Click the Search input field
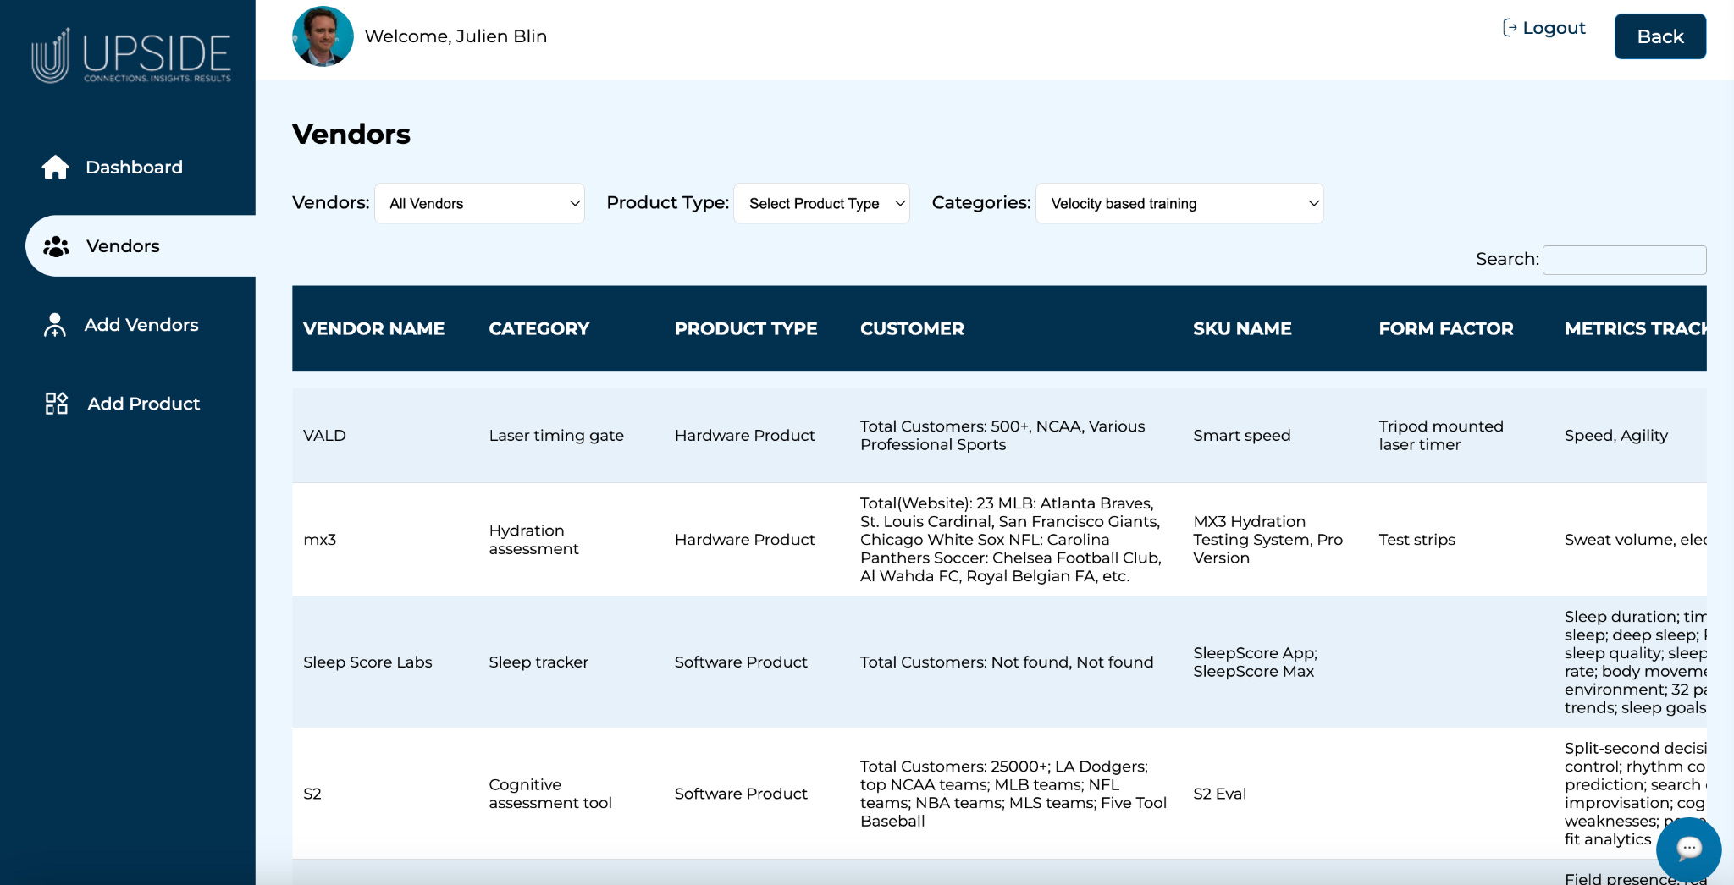The image size is (1734, 885). coord(1624,260)
